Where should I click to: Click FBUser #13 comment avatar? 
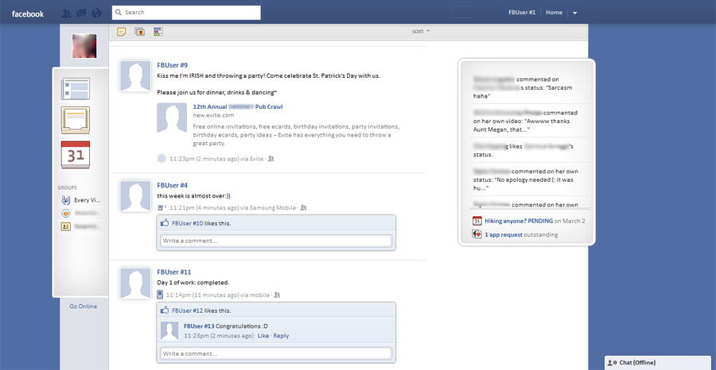pos(169,331)
